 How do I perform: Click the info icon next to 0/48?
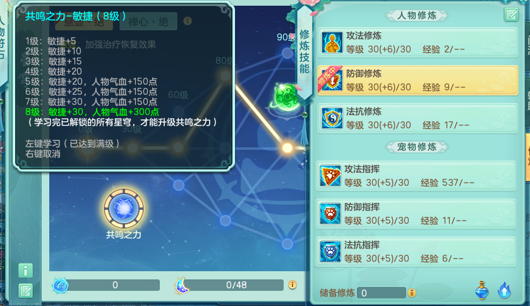pyautogui.click(x=292, y=285)
